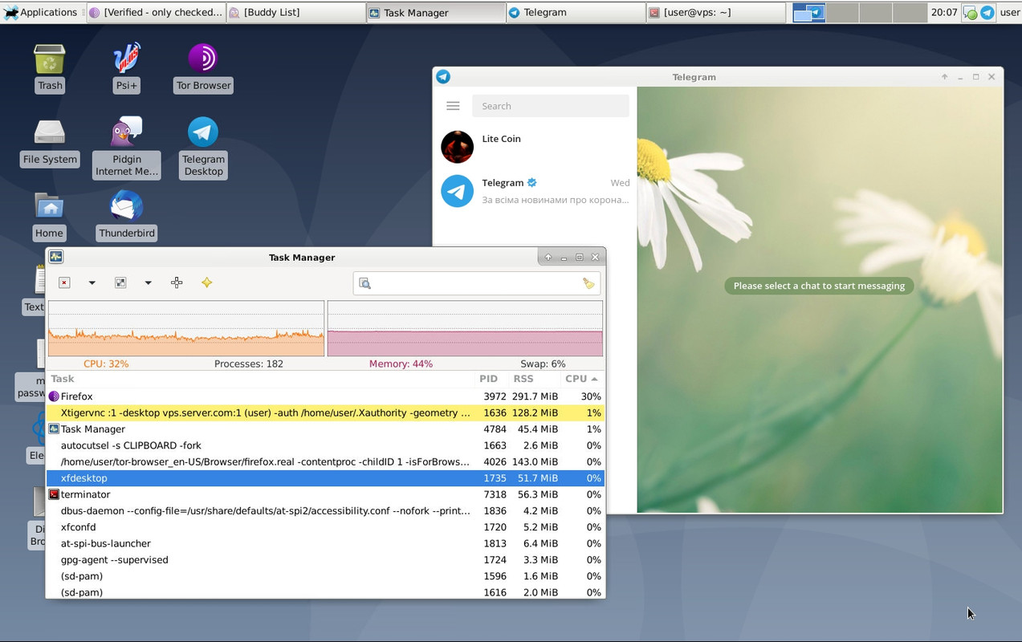Viewport: 1022px width, 642px height.
Task: Click the broom clear icon in Task Manager filter
Action: (588, 283)
